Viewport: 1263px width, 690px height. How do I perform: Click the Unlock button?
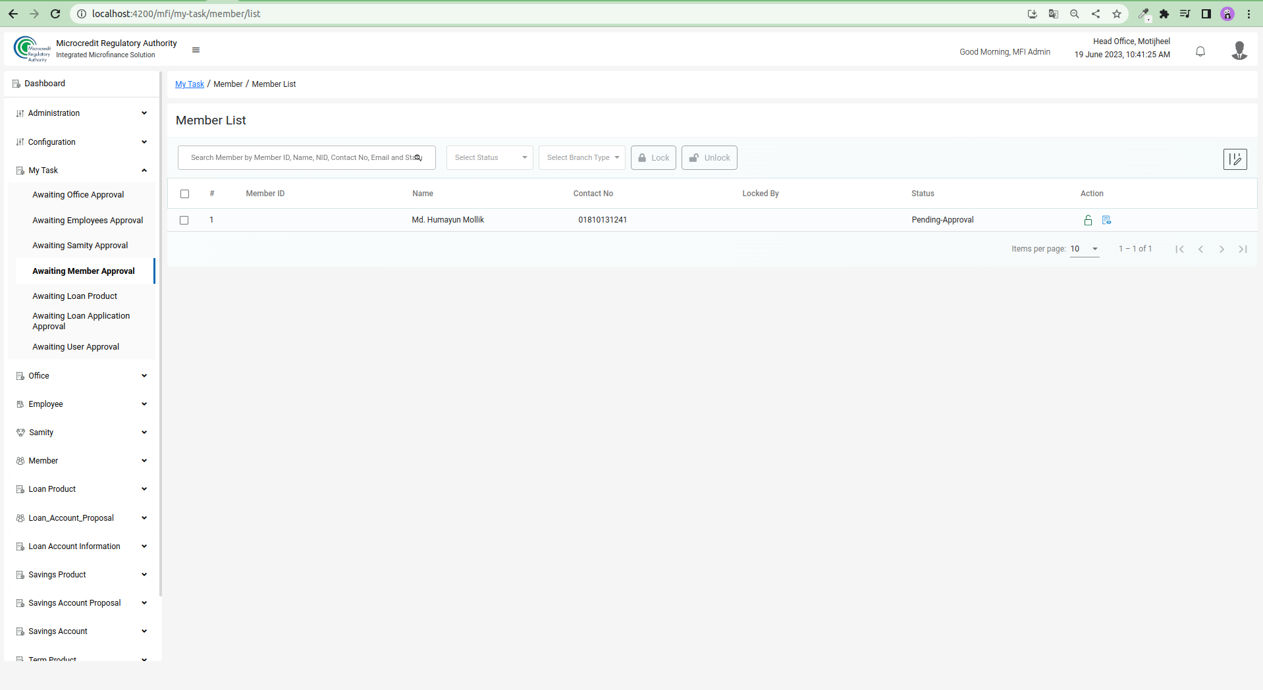tap(709, 158)
